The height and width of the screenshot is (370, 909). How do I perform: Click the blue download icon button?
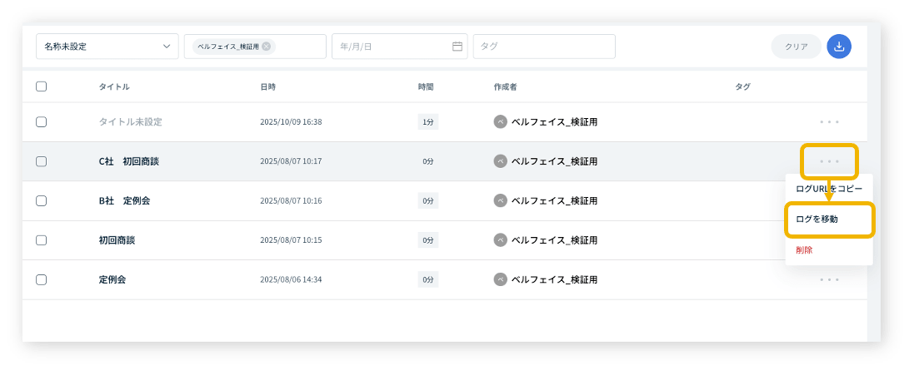(x=839, y=47)
